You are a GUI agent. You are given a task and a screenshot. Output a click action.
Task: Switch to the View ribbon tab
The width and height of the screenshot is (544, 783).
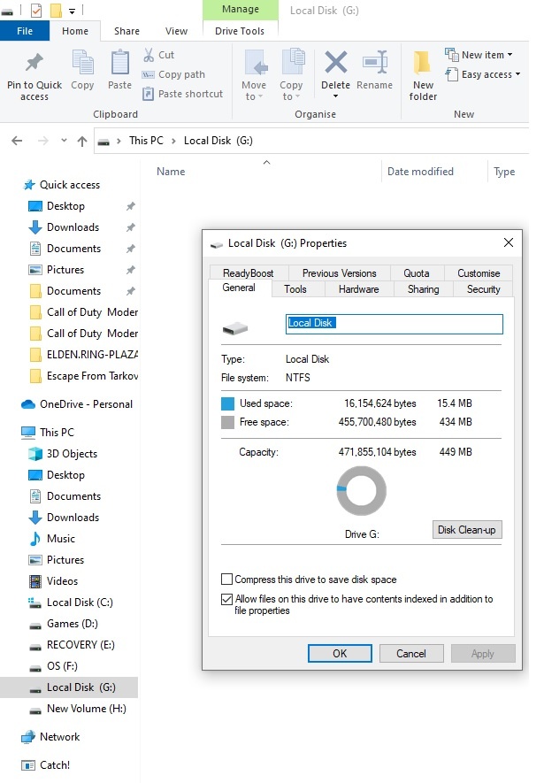click(x=176, y=31)
